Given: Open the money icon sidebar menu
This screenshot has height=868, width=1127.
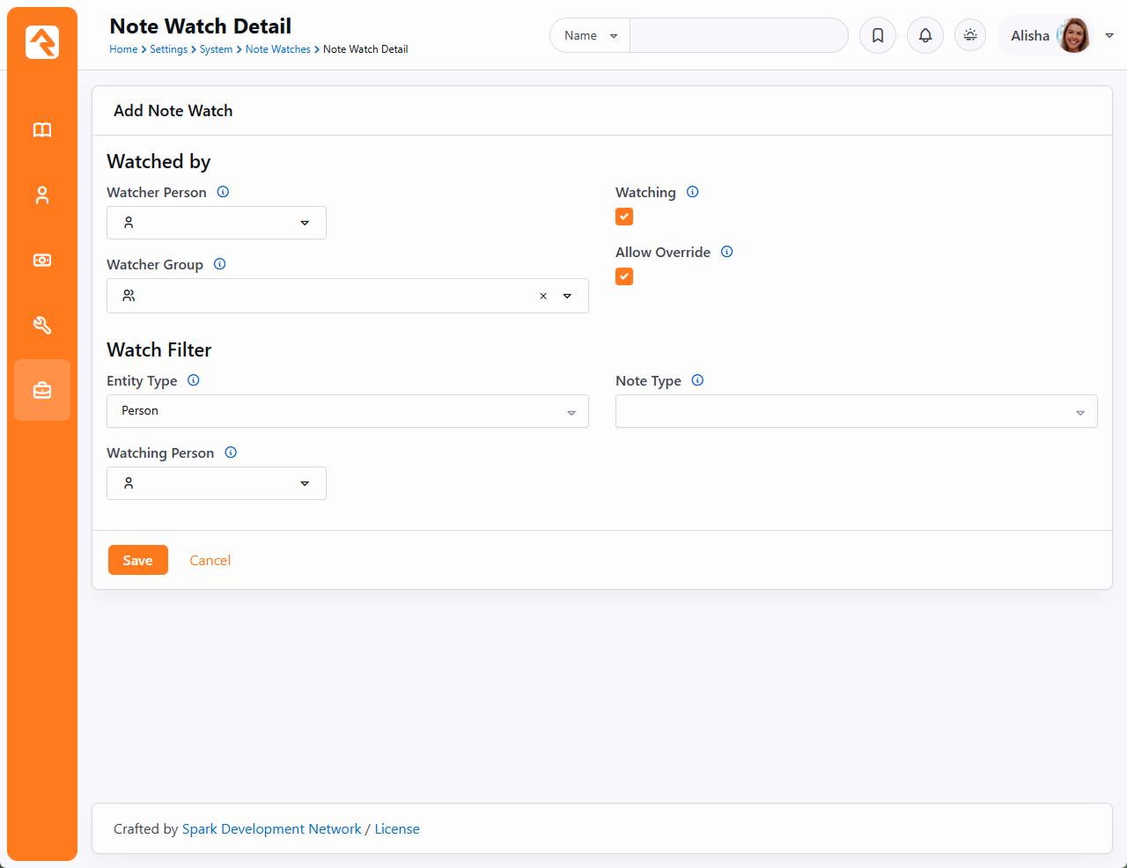Looking at the screenshot, I should pyautogui.click(x=42, y=261).
